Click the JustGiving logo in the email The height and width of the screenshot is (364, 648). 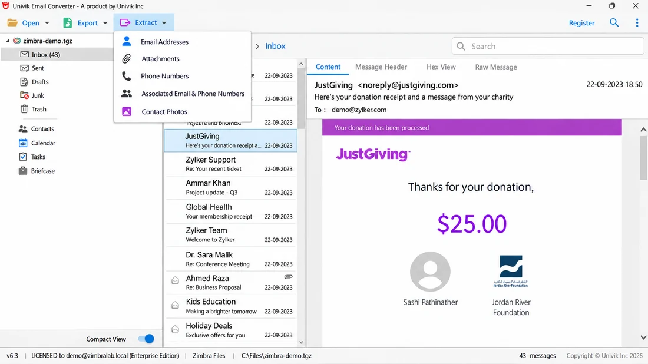[x=373, y=154]
